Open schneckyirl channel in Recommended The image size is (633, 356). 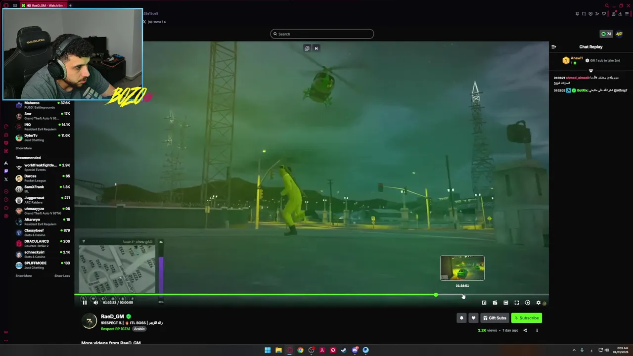pyautogui.click(x=43, y=254)
